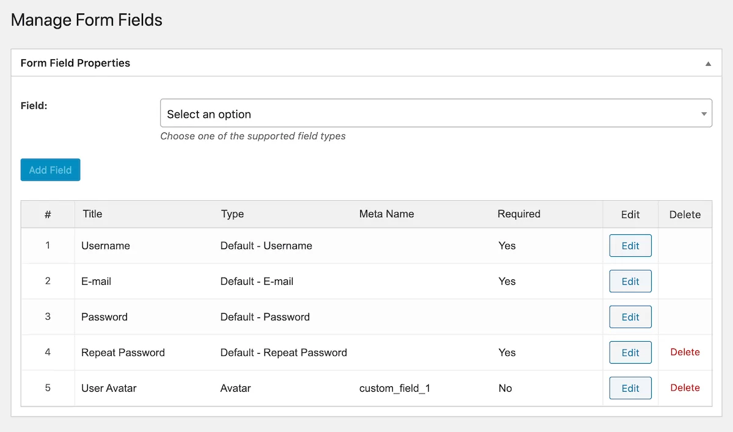Click the 'Default - Username' type cell

click(266, 245)
